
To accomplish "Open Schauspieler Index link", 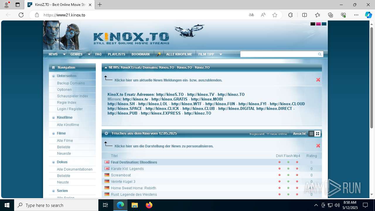I will coord(73,96).
